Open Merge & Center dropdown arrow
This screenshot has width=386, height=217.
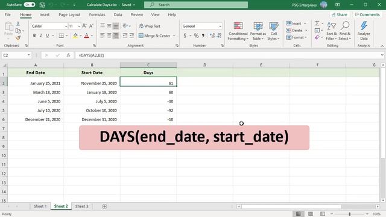(174, 36)
